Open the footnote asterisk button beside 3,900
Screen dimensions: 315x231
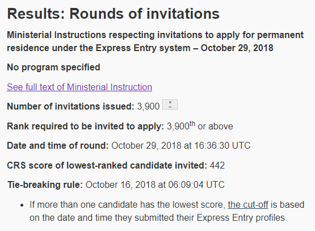click(x=170, y=104)
